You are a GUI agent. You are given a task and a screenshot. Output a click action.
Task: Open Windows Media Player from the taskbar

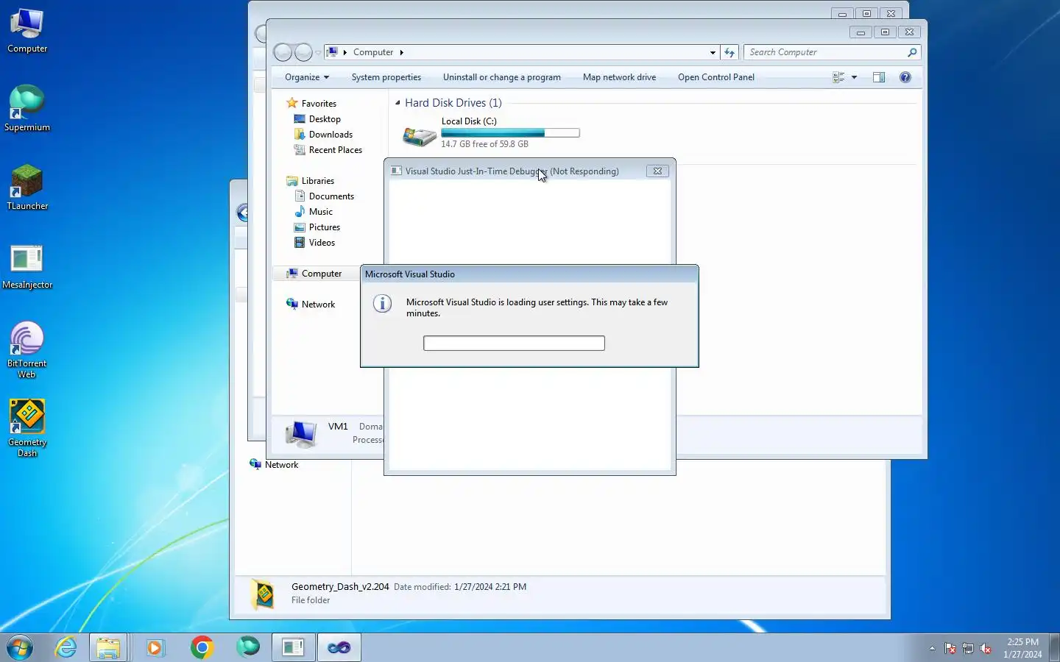point(155,648)
